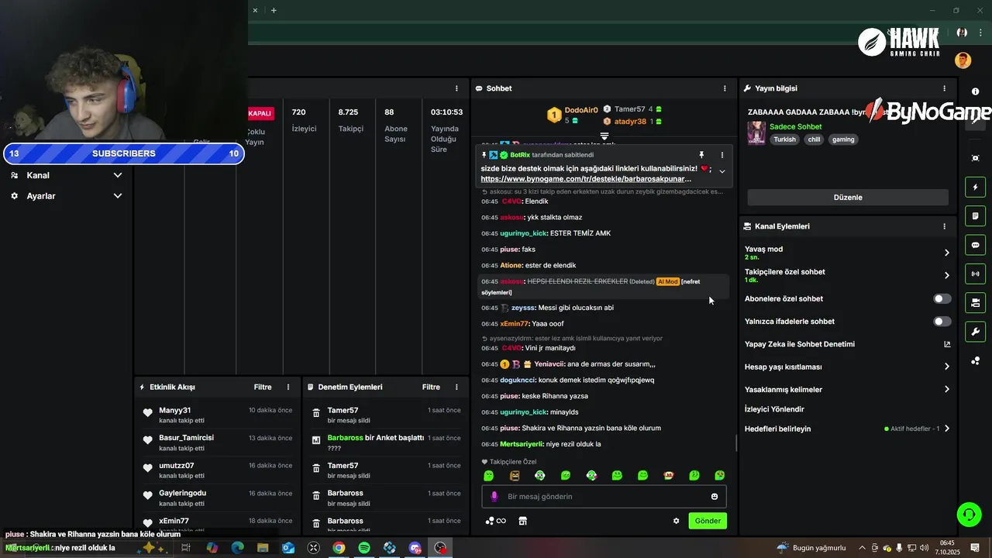Click the message input field
The height and width of the screenshot is (558, 992).
[604, 497]
